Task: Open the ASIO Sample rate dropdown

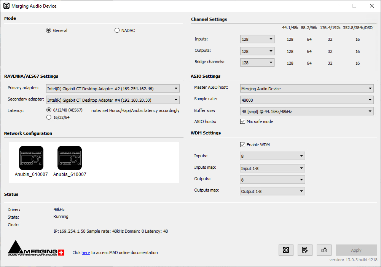Action: coord(306,100)
